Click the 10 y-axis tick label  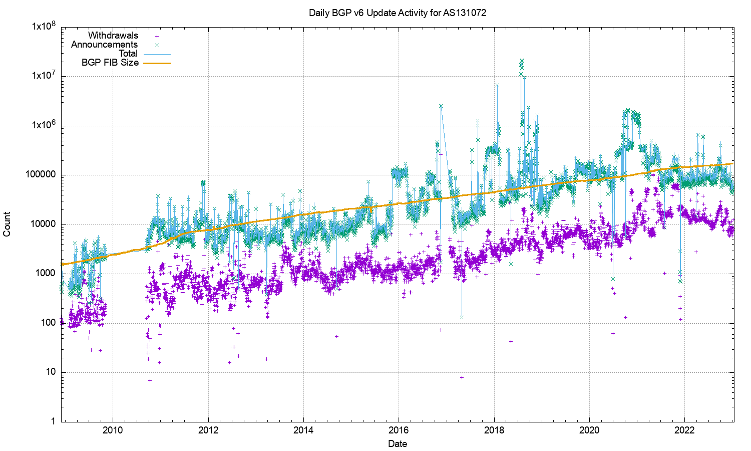click(x=50, y=372)
